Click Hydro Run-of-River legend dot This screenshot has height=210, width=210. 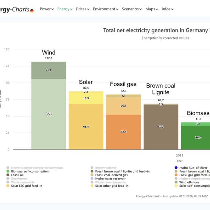coord(176,168)
